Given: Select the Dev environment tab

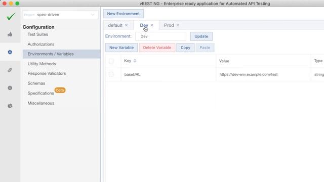Looking at the screenshot, I should tap(144, 25).
